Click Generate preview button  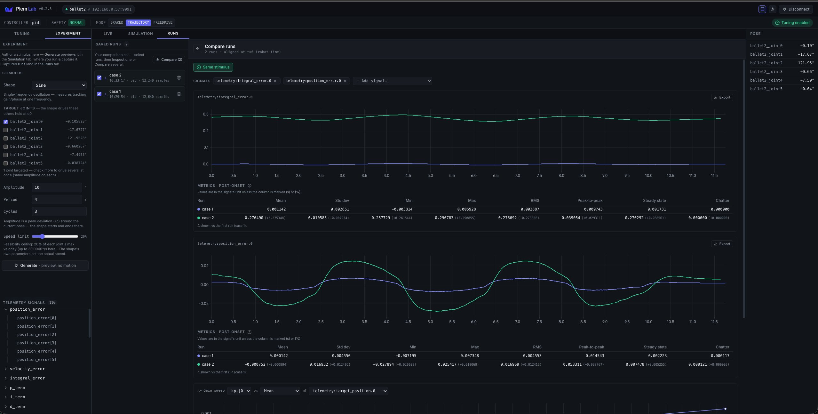coord(45,266)
